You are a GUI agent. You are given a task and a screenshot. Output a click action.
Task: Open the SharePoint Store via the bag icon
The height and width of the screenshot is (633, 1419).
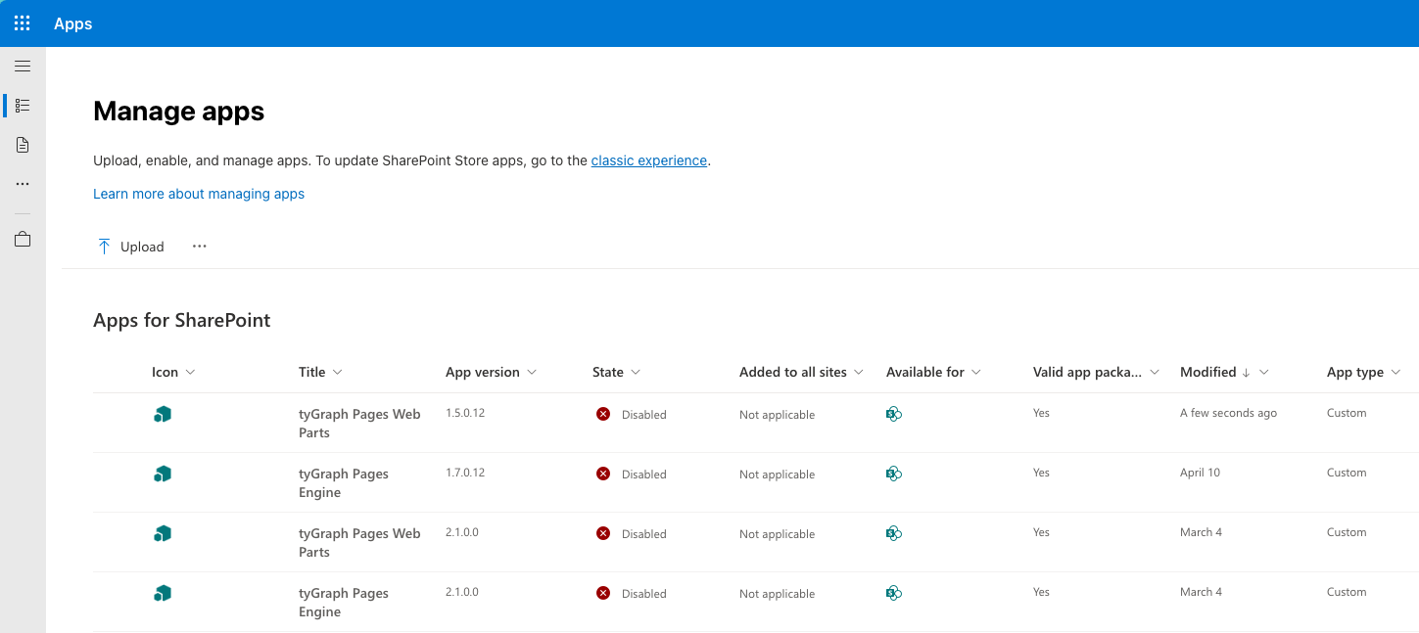click(22, 238)
